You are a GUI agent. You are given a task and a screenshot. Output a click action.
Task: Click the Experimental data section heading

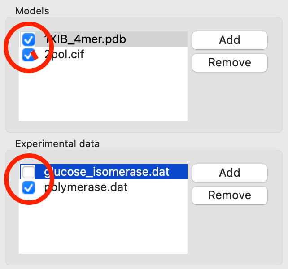57,144
